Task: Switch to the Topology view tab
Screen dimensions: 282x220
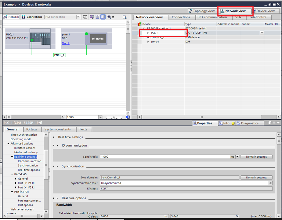Action: pyautogui.click(x=202, y=11)
